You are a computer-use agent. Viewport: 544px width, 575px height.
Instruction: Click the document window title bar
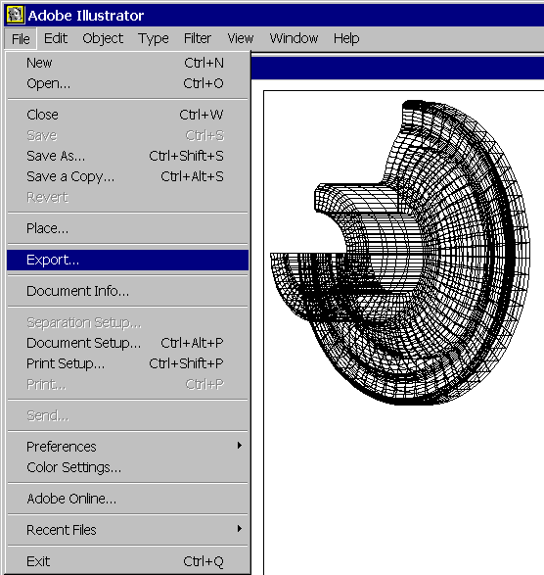pos(397,69)
